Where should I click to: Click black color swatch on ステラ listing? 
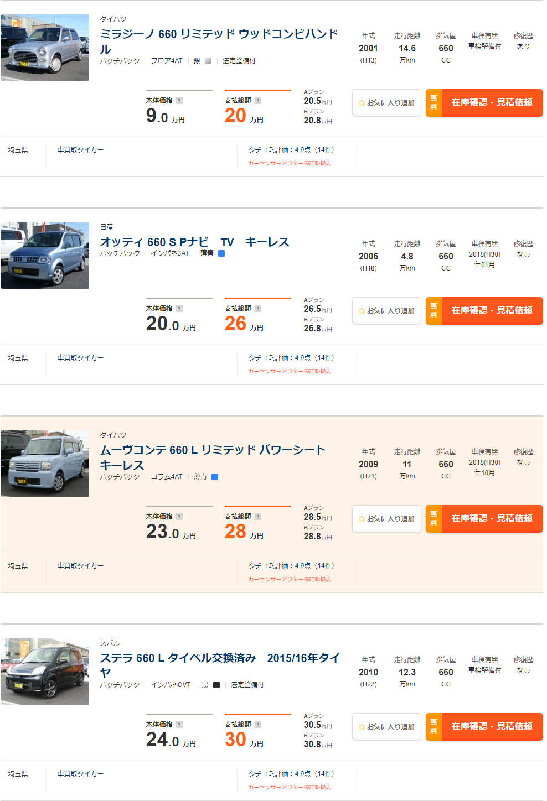click(215, 684)
